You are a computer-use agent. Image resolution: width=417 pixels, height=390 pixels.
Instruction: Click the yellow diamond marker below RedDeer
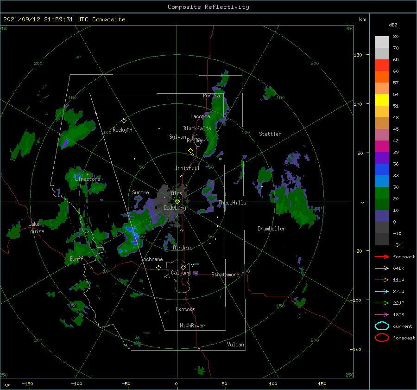(190, 150)
